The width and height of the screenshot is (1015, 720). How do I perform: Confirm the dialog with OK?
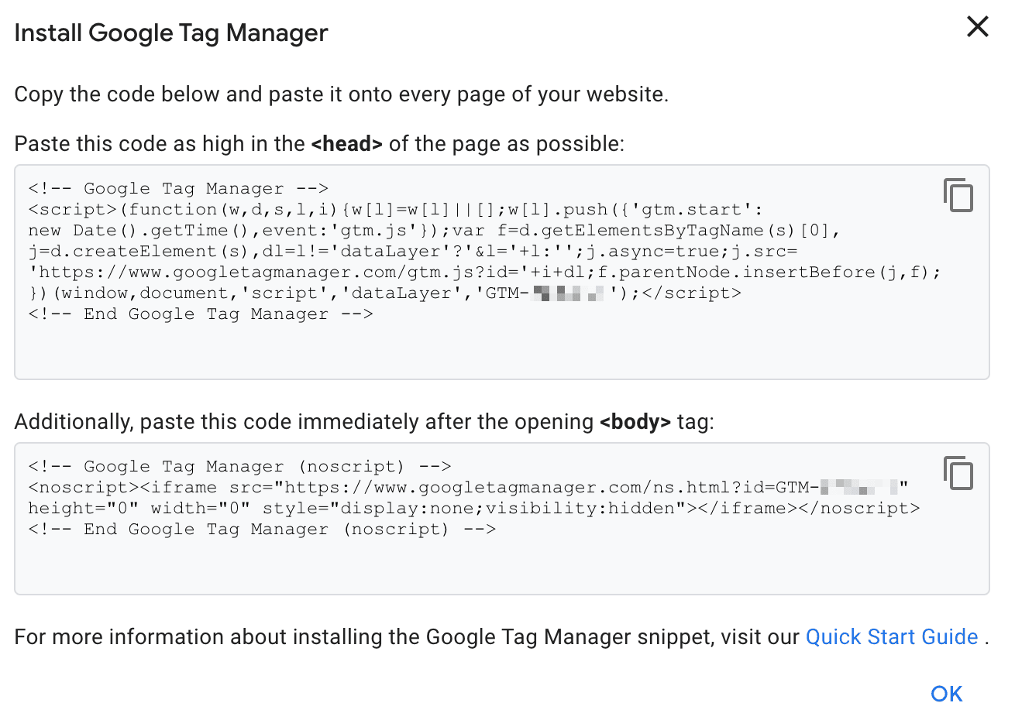(x=946, y=694)
